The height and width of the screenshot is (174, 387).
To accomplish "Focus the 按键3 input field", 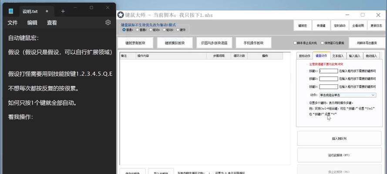I will 329,87.
